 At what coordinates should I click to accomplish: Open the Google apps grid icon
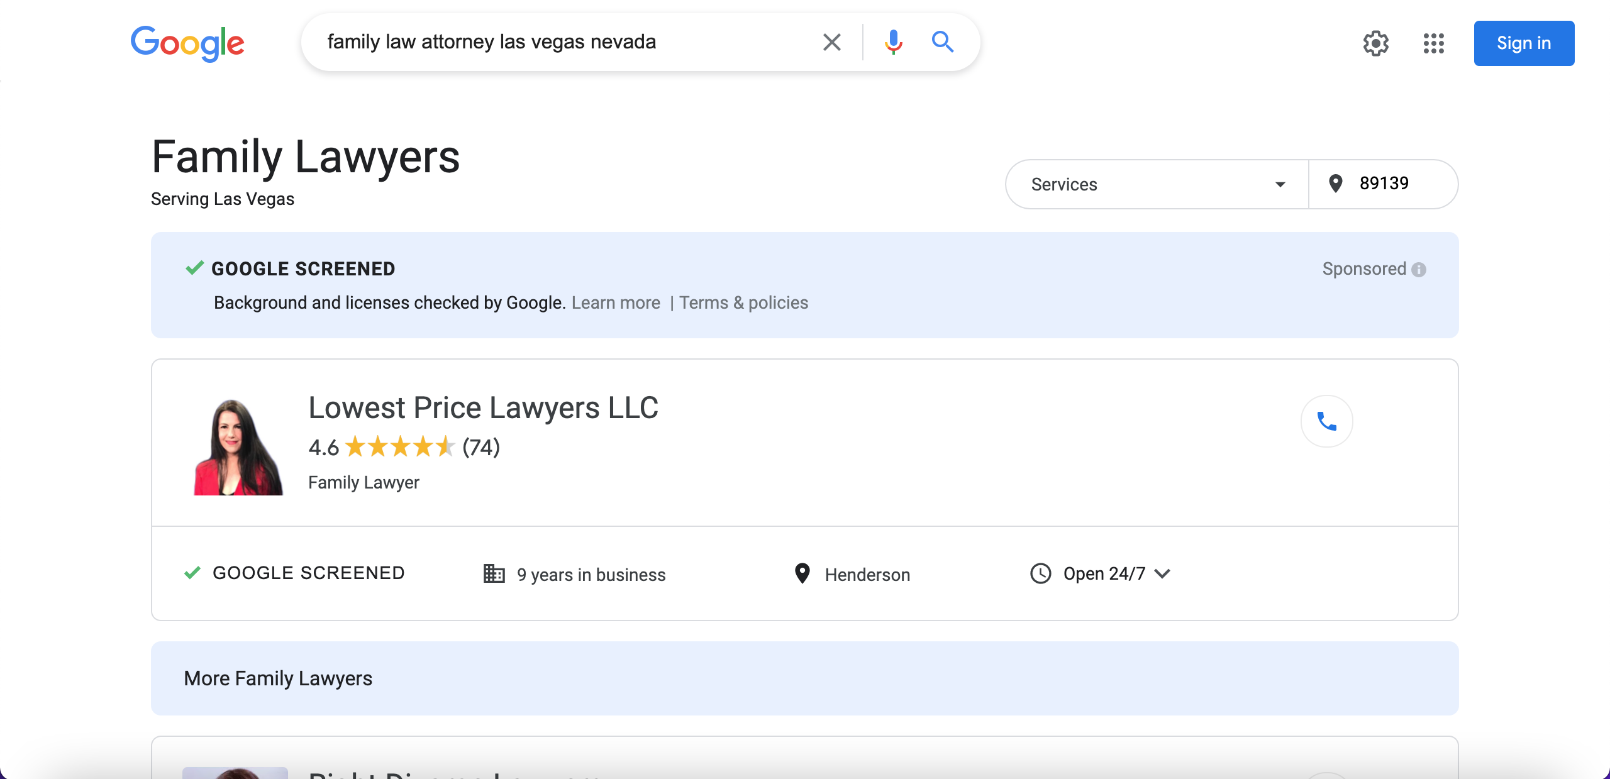tap(1433, 43)
